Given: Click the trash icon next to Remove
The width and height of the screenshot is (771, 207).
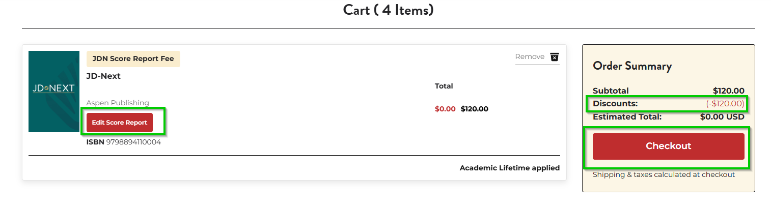Looking at the screenshot, I should [555, 57].
